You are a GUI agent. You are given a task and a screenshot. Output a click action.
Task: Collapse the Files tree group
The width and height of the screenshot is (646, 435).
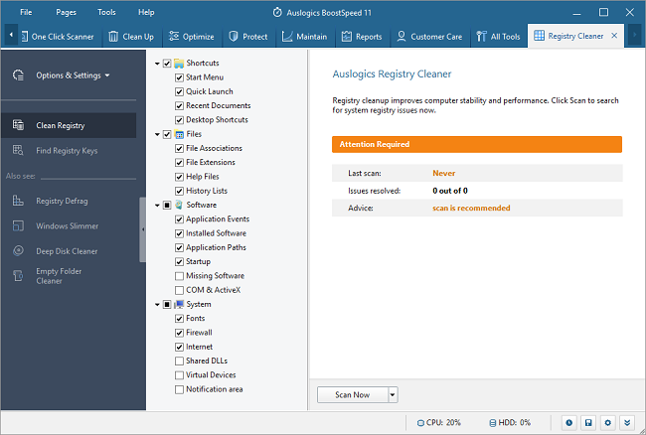coord(157,135)
